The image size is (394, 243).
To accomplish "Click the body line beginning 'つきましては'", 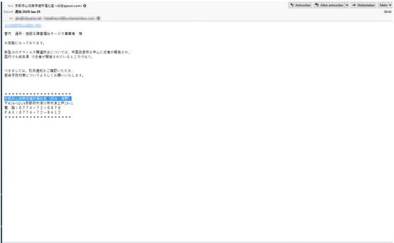I will [x=39, y=71].
